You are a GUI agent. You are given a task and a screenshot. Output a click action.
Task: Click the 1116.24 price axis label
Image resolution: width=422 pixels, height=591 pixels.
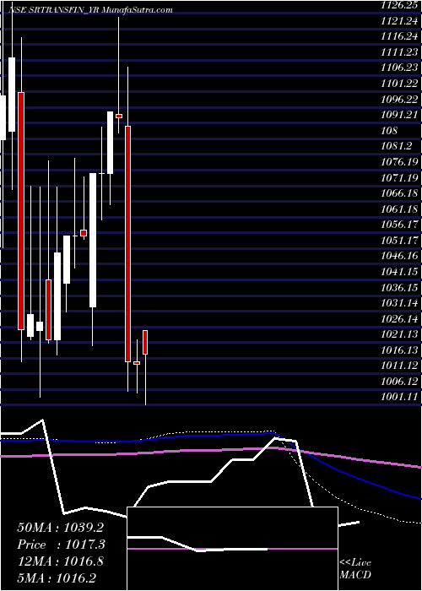[400, 36]
